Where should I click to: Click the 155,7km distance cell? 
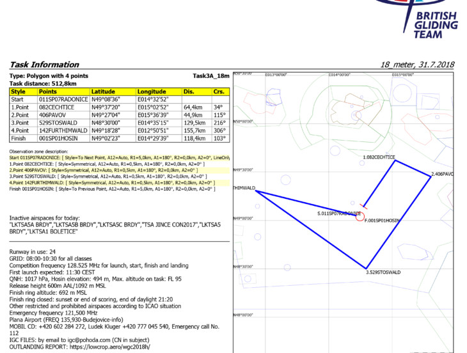point(196,130)
